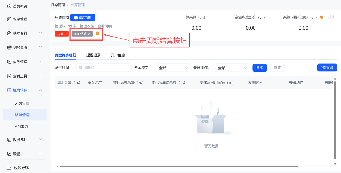Click the 数据统计 sidebar icon
Image resolution: width=341 pixels, height=173 pixels.
pos(9,140)
